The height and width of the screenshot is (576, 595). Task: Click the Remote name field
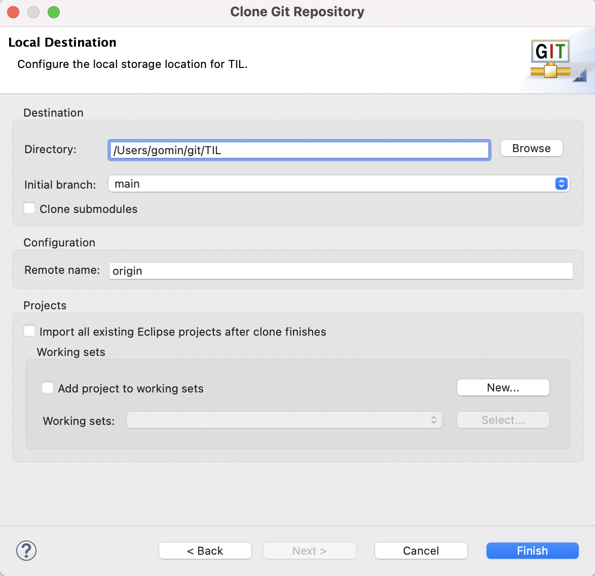pos(341,271)
